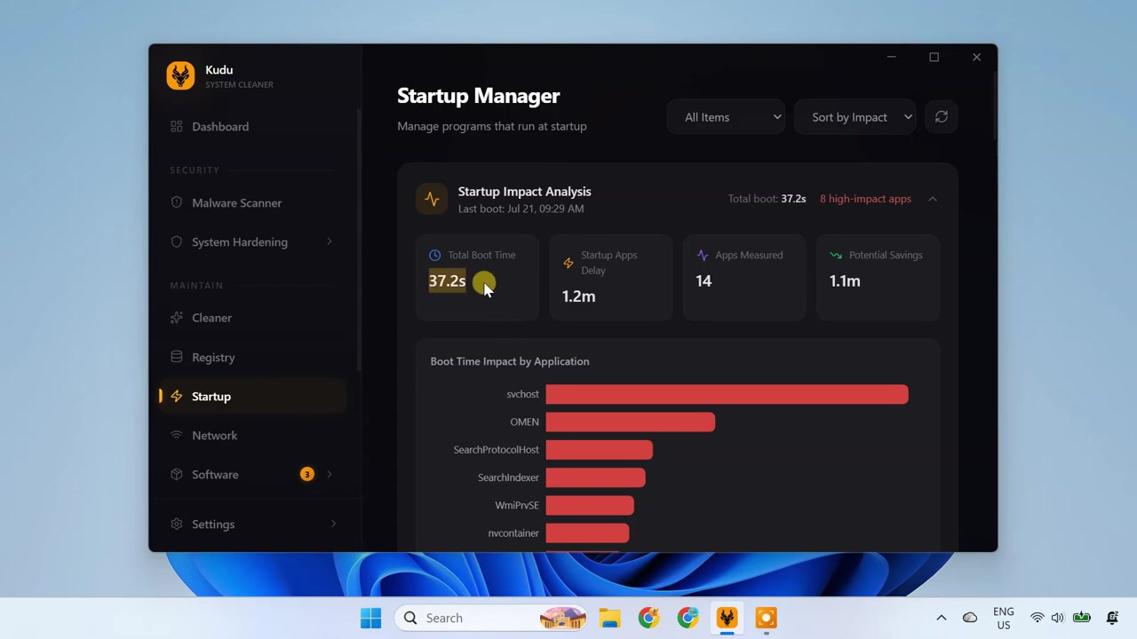Navigate to Registry section
This screenshot has height=639, width=1137.
(x=253, y=357)
